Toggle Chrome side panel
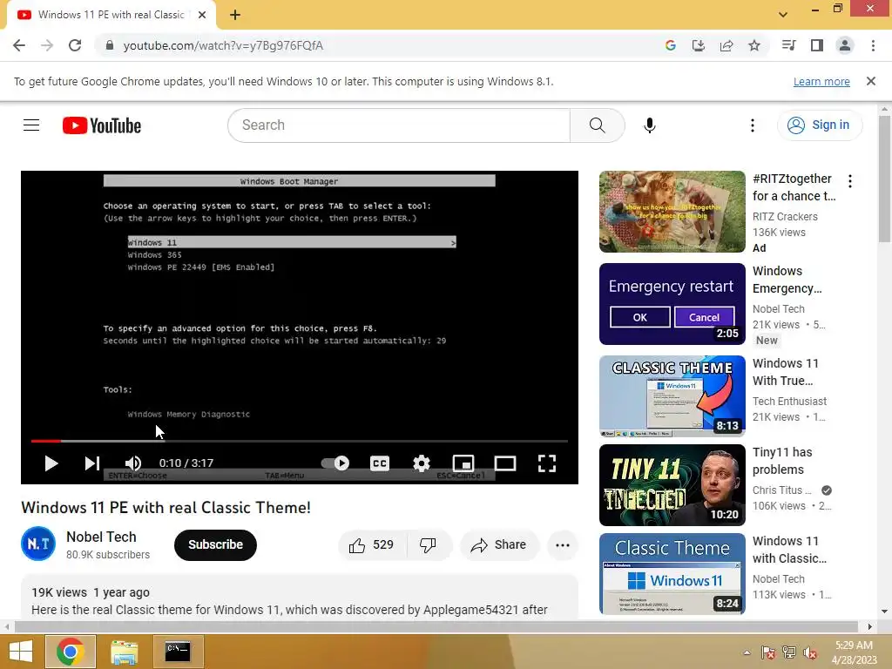Viewport: 892px width, 669px height. click(x=817, y=45)
